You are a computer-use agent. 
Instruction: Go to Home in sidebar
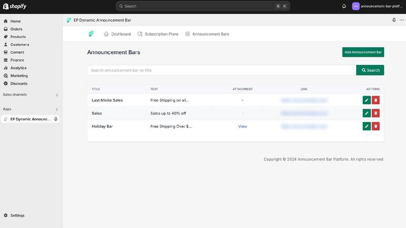pos(15,21)
